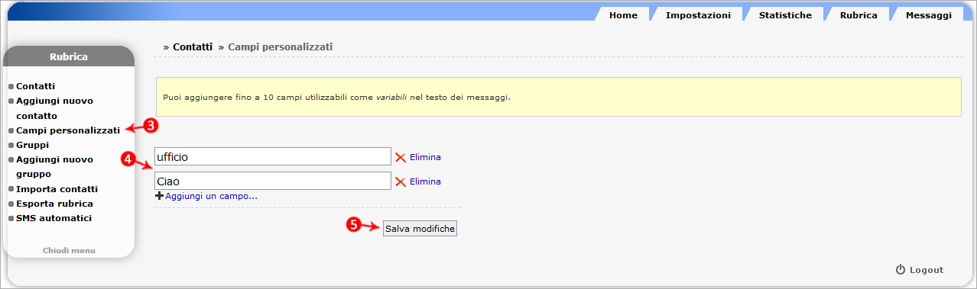Click the Elimina link next to Ciao
This screenshot has width=977, height=289.
(x=425, y=181)
